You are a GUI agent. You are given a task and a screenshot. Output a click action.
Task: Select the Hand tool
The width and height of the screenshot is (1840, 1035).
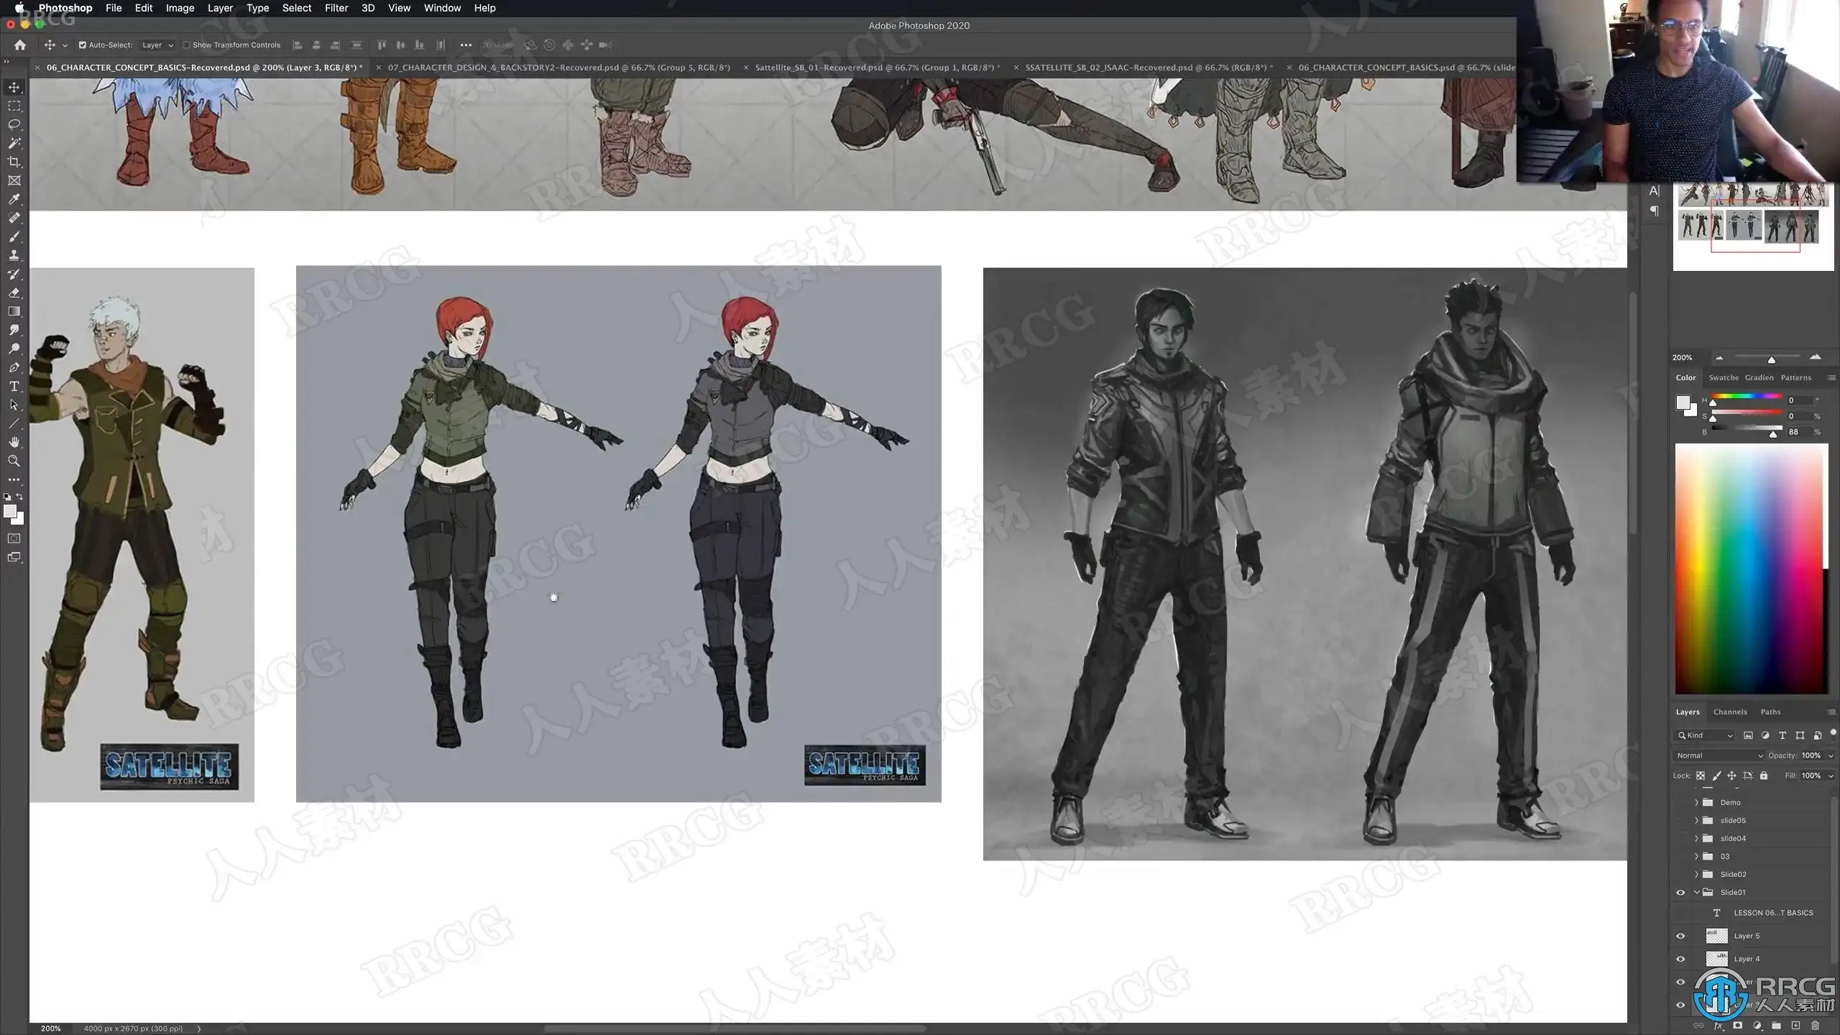[x=14, y=442]
